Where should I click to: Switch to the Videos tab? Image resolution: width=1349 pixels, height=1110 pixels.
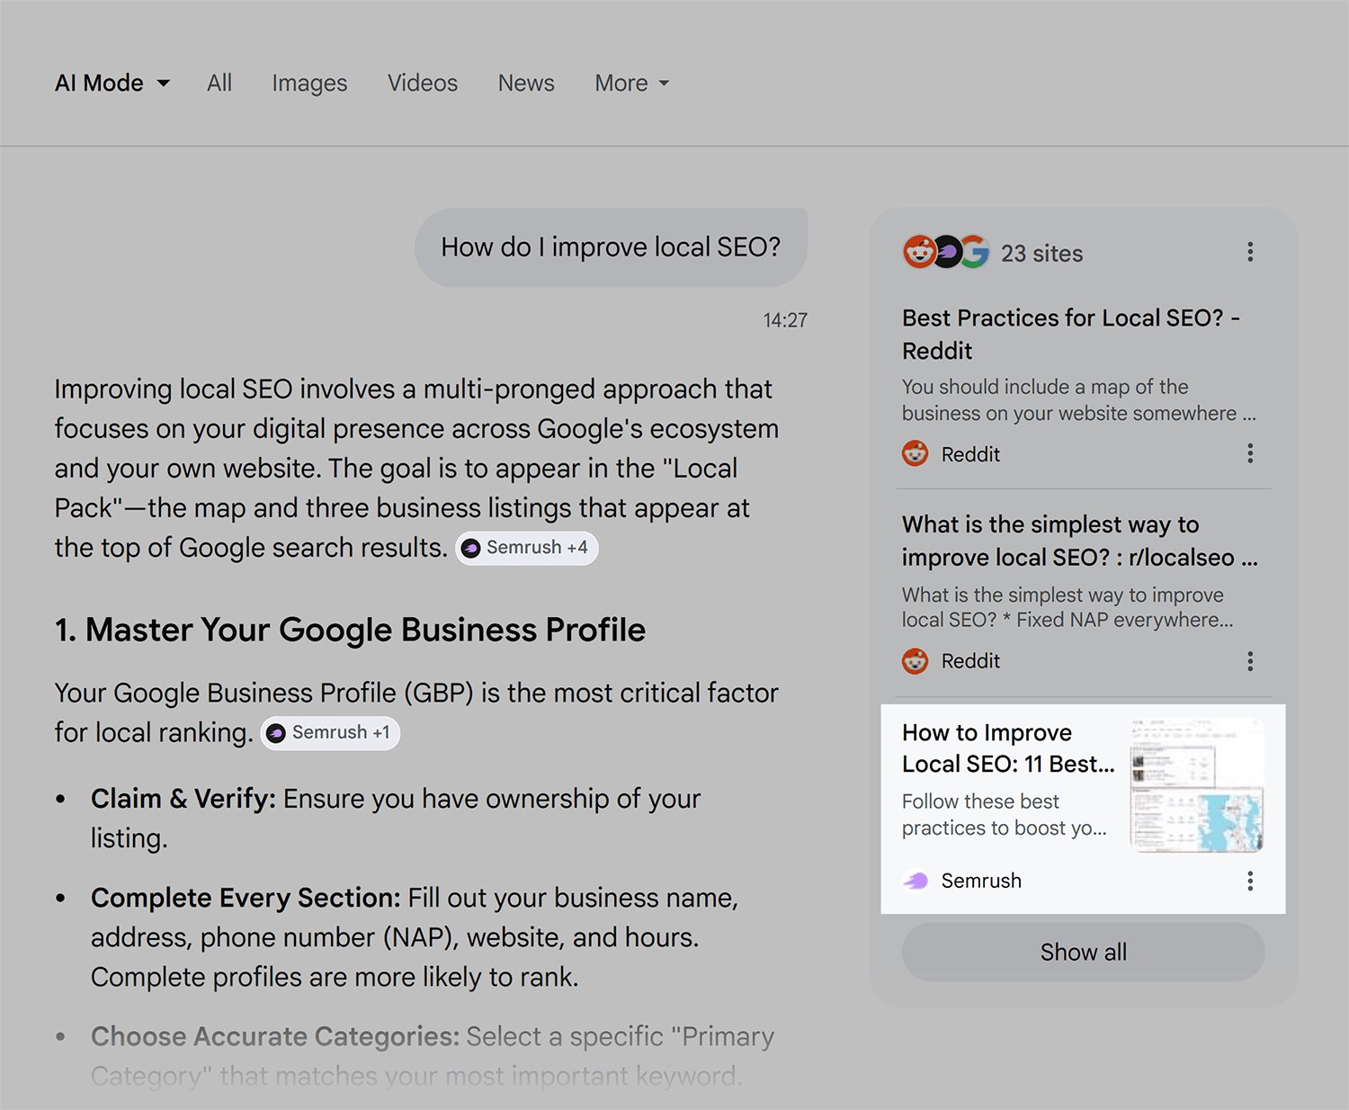click(423, 83)
